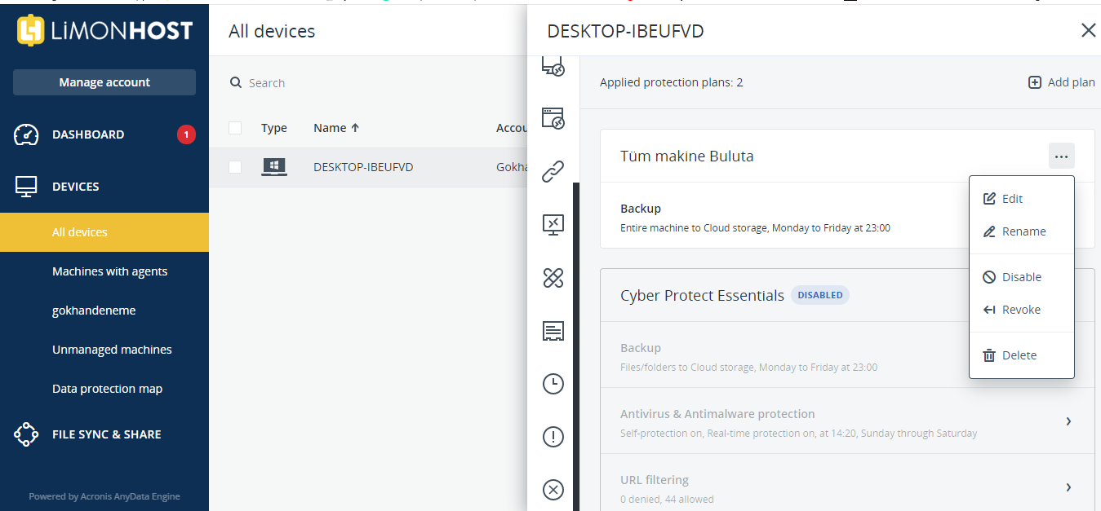Click the Type column header

(x=274, y=128)
